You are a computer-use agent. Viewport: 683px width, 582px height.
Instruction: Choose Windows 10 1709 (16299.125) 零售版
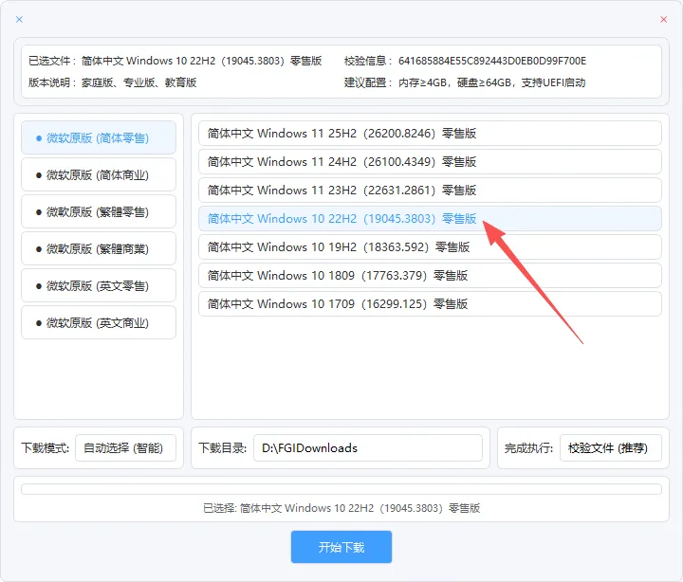(430, 304)
